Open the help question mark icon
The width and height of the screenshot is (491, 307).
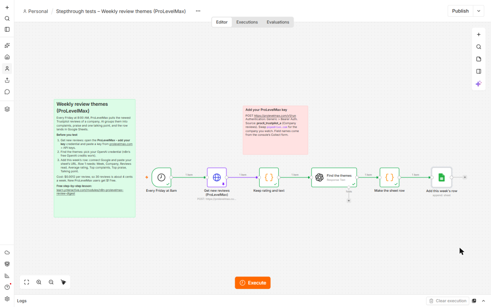pyautogui.click(x=7, y=287)
